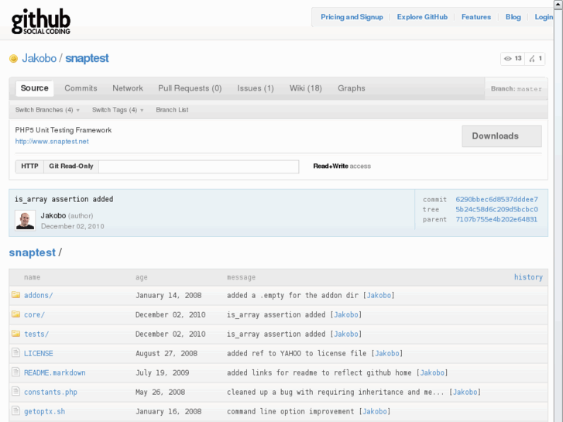Click the folder icon beside addons/
This screenshot has width=563, height=422.
coord(15,295)
